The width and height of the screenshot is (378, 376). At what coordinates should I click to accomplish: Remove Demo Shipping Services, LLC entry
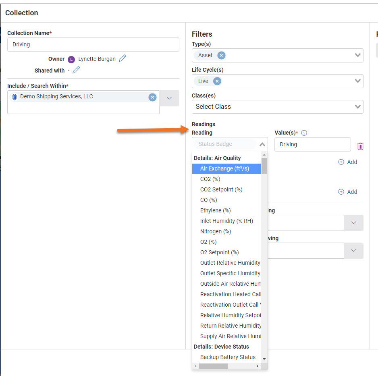click(x=152, y=98)
